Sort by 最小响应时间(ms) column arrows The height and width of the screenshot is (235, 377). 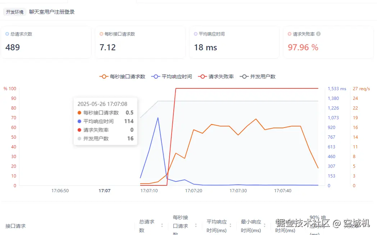click(264, 225)
